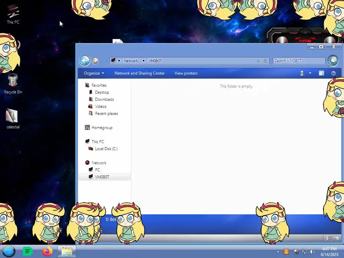344x258 pixels.
Task: Show hidden tray icons
Action: pos(278,252)
